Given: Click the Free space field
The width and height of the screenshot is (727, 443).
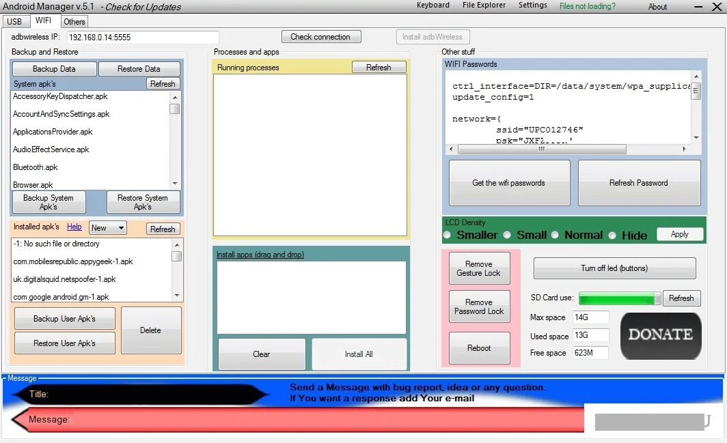Looking at the screenshot, I should point(590,353).
